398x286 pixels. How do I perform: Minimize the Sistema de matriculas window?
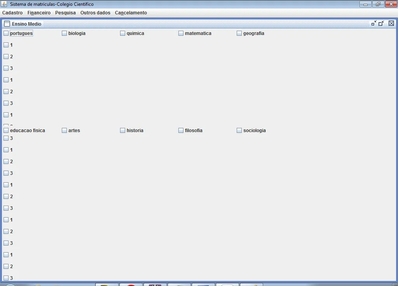pos(365,4)
